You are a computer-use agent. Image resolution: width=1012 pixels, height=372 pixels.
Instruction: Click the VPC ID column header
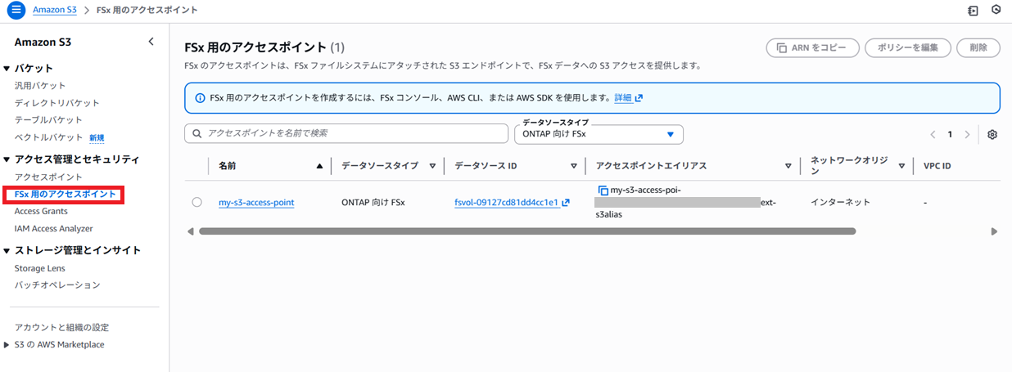pyautogui.click(x=937, y=166)
